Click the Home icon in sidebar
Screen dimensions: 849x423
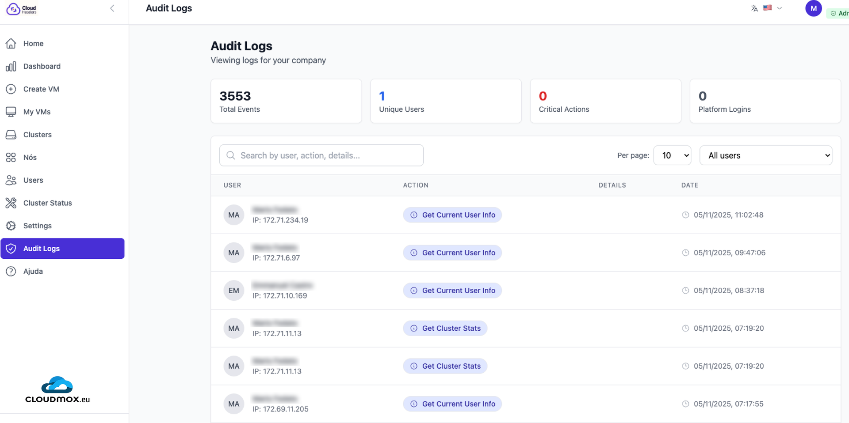[11, 43]
